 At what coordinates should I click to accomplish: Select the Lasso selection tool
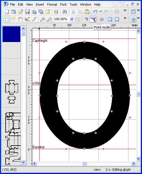click(x=14, y=19)
